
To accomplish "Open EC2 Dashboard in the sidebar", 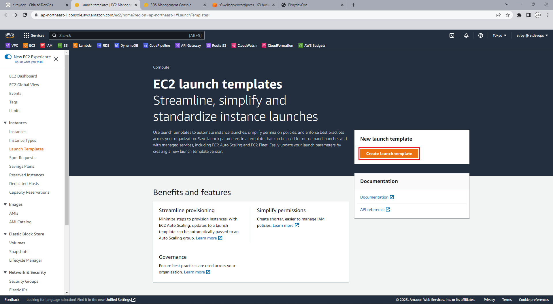I will coord(23,76).
